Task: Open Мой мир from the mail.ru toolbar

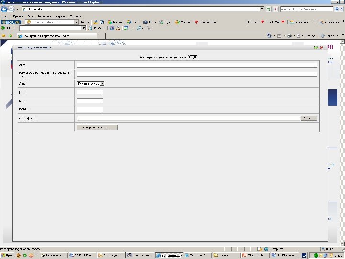Action: pos(116,22)
